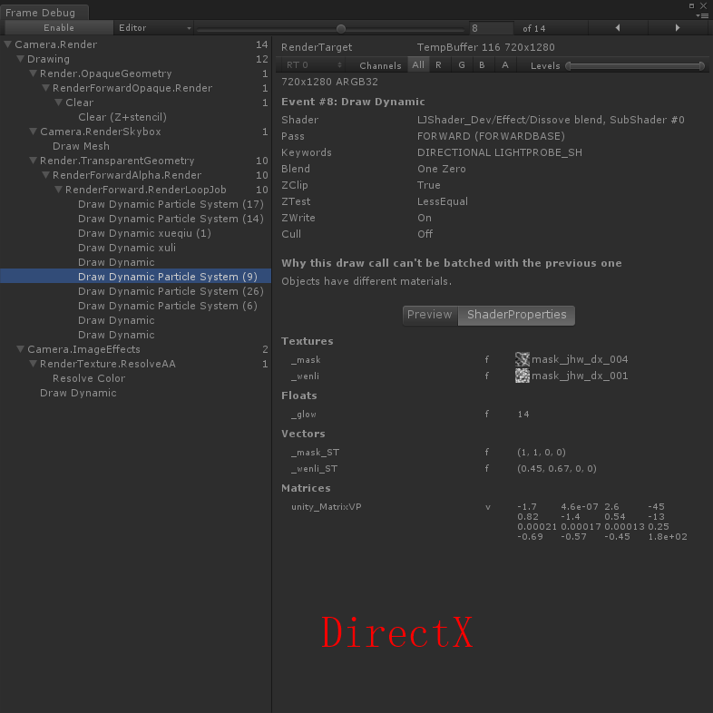The height and width of the screenshot is (713, 713).
Task: Click the unity_MatrixVP matrix label
Action: tap(327, 506)
